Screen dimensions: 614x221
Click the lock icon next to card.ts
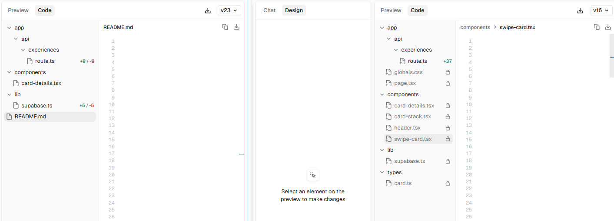pos(448,183)
